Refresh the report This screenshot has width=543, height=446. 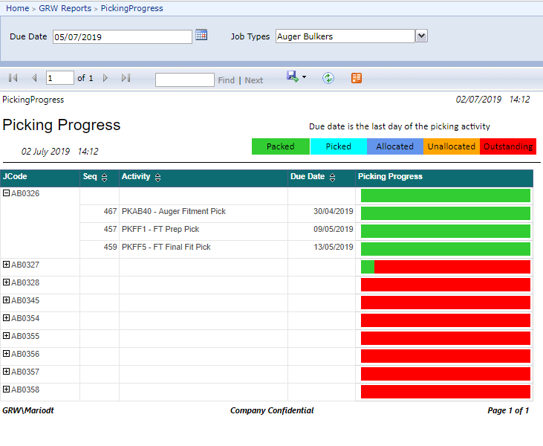[328, 78]
